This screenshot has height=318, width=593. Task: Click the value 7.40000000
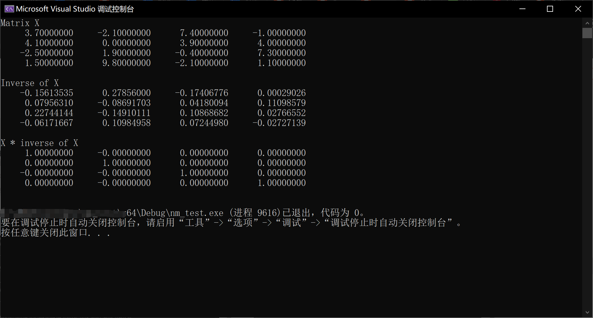[204, 33]
